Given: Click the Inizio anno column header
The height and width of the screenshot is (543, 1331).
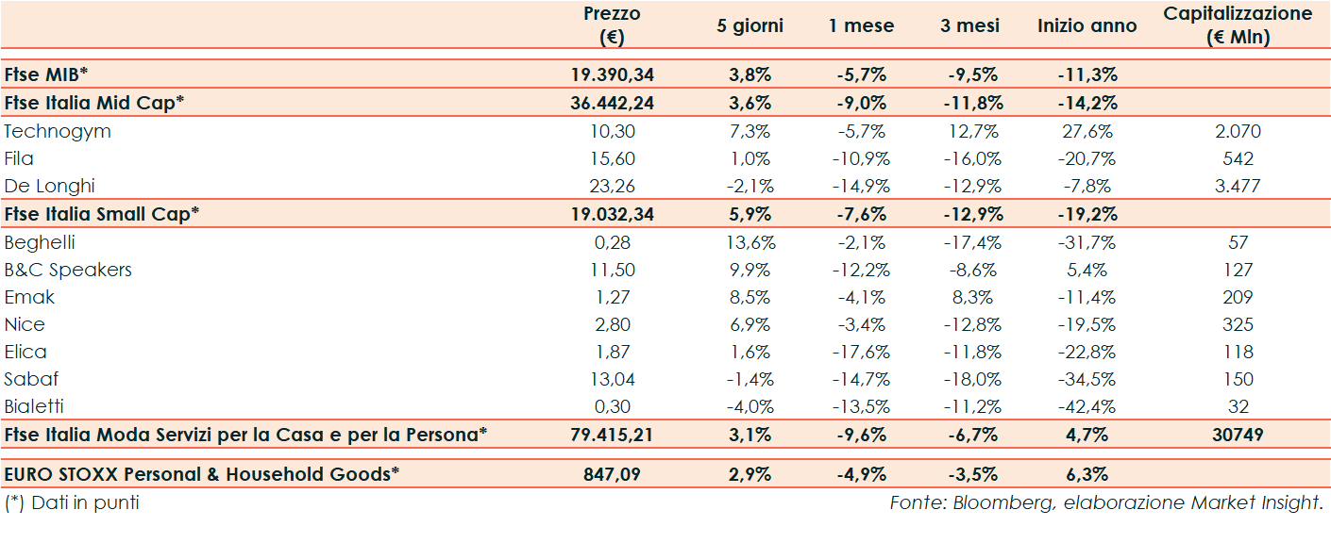Looking at the screenshot, I should coord(1087,26).
